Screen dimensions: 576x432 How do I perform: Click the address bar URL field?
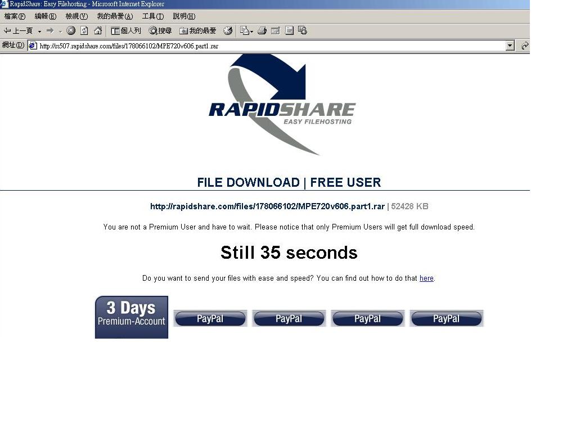[x=270, y=46]
